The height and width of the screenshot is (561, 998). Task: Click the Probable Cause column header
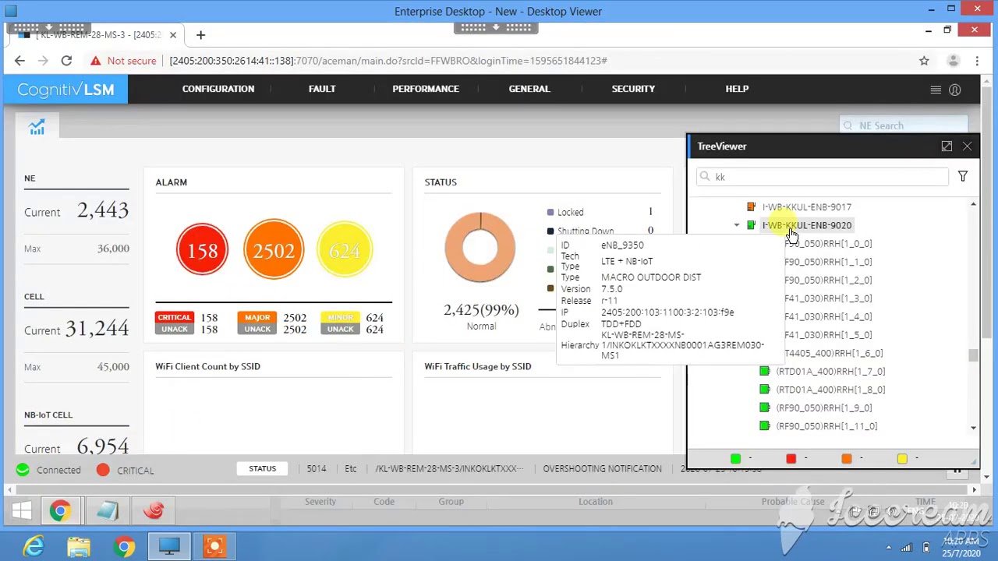(x=793, y=502)
